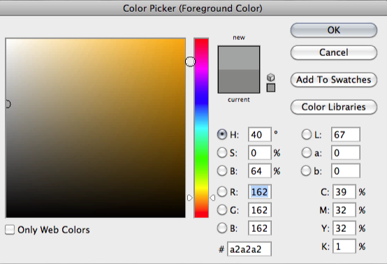This screenshot has width=387, height=264.
Task: Click the S saturation percent field
Action: (260, 153)
